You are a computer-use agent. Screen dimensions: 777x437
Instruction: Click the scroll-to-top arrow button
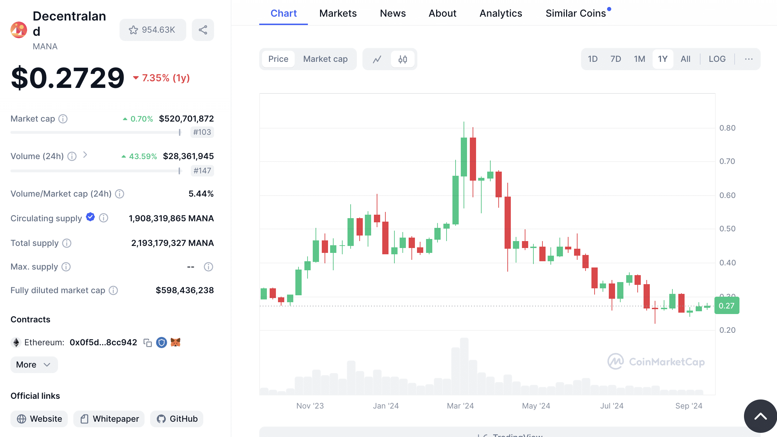tap(760, 416)
